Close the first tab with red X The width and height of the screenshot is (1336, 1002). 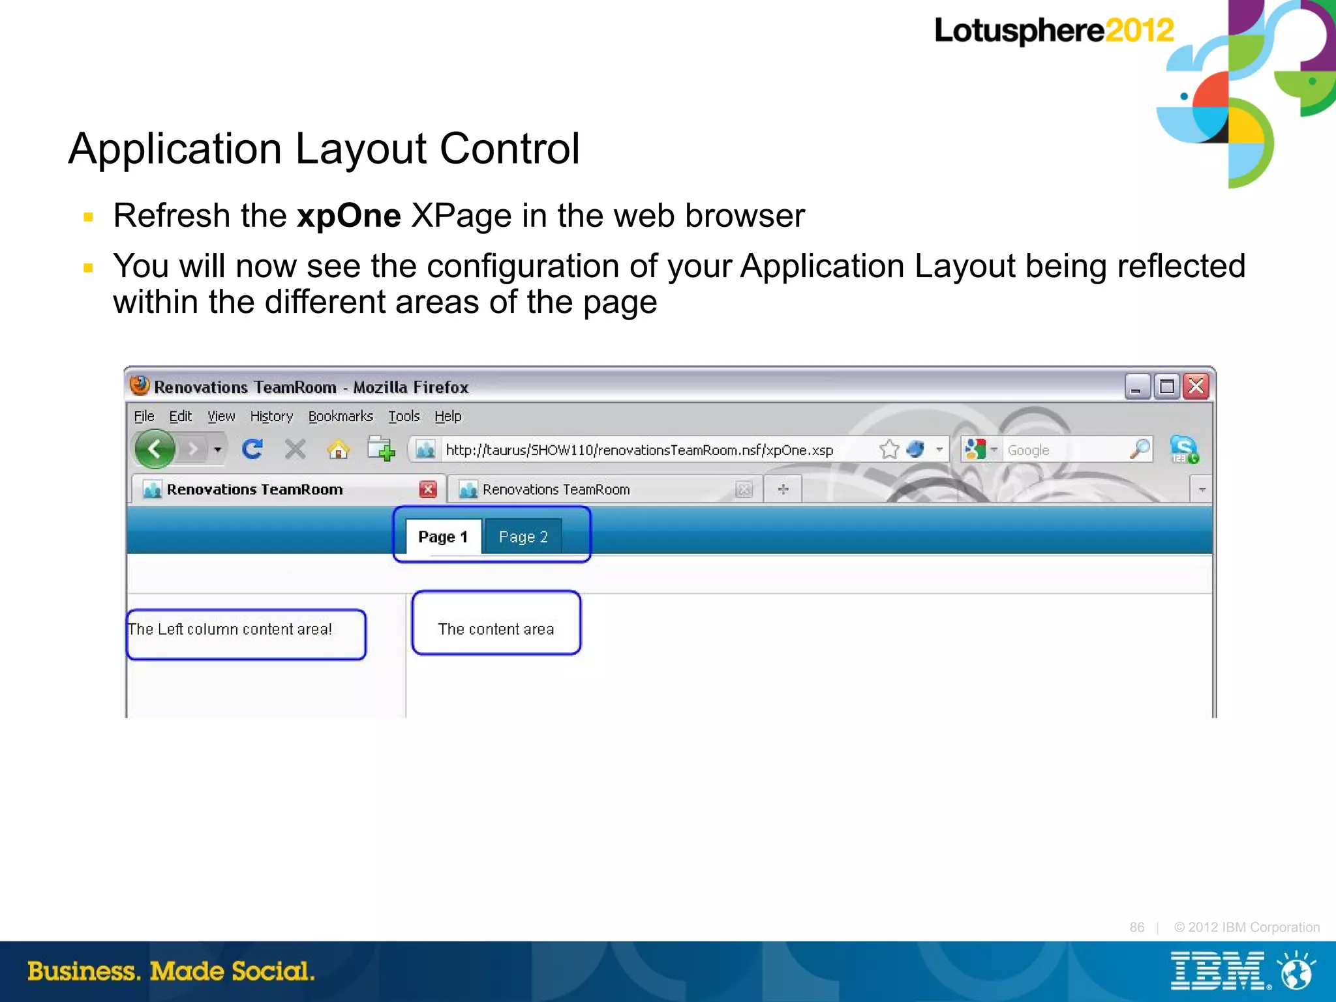point(428,489)
